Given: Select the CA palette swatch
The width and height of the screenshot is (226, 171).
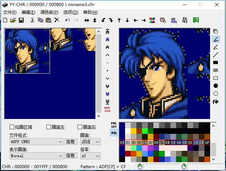Looking at the screenshot, I should [x=179, y=142].
